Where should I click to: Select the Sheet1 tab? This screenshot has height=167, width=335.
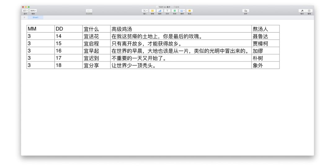(35, 17)
